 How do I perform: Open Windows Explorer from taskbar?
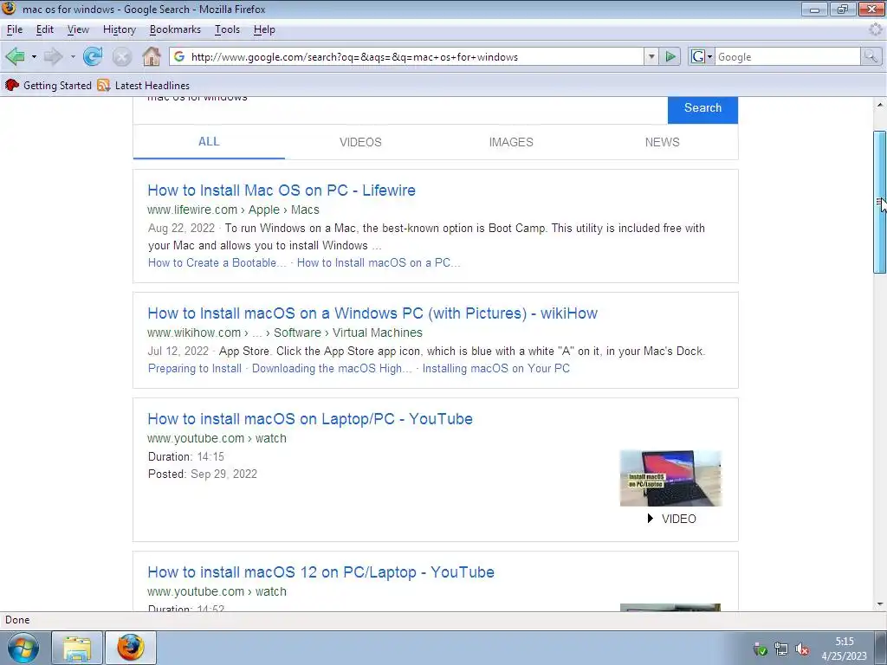click(x=77, y=648)
